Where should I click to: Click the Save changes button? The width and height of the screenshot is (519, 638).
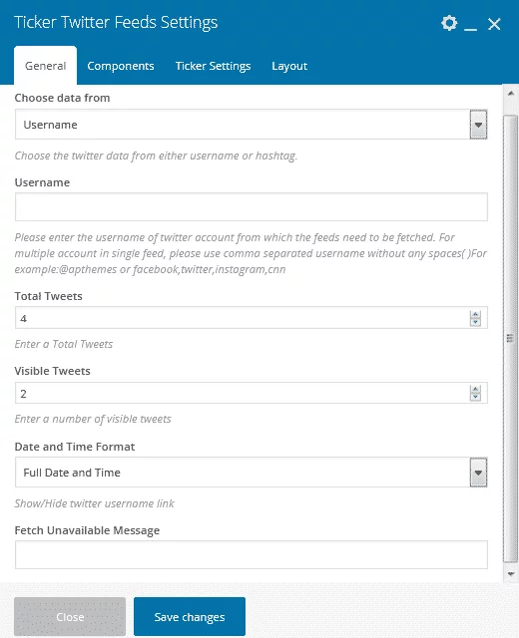190,617
